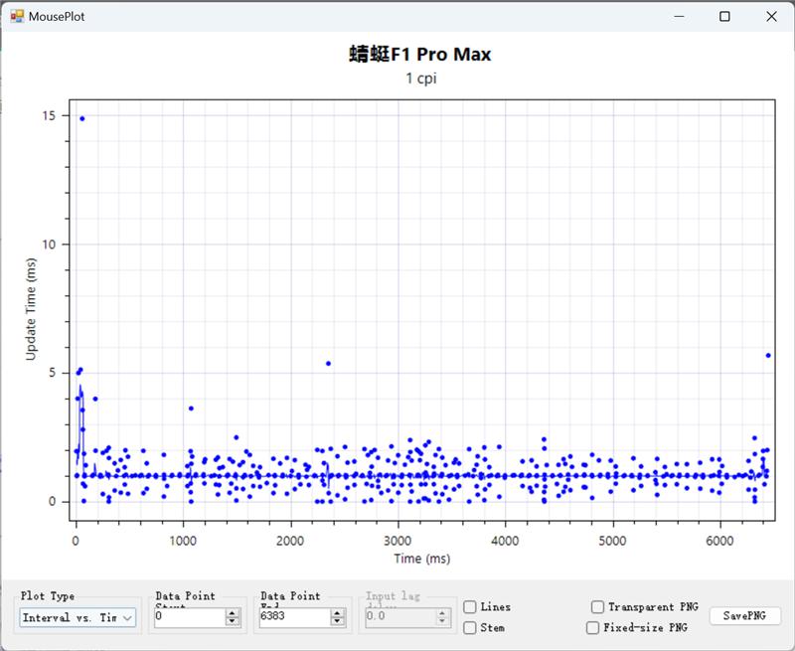Click into the Data Point End field

(x=293, y=617)
